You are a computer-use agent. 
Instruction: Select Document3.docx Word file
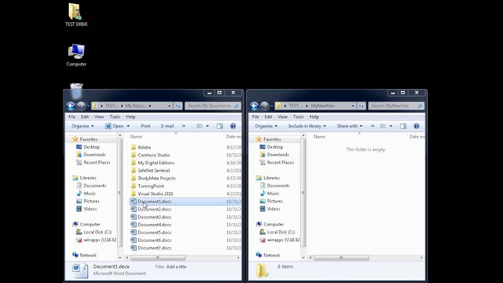coord(154,217)
